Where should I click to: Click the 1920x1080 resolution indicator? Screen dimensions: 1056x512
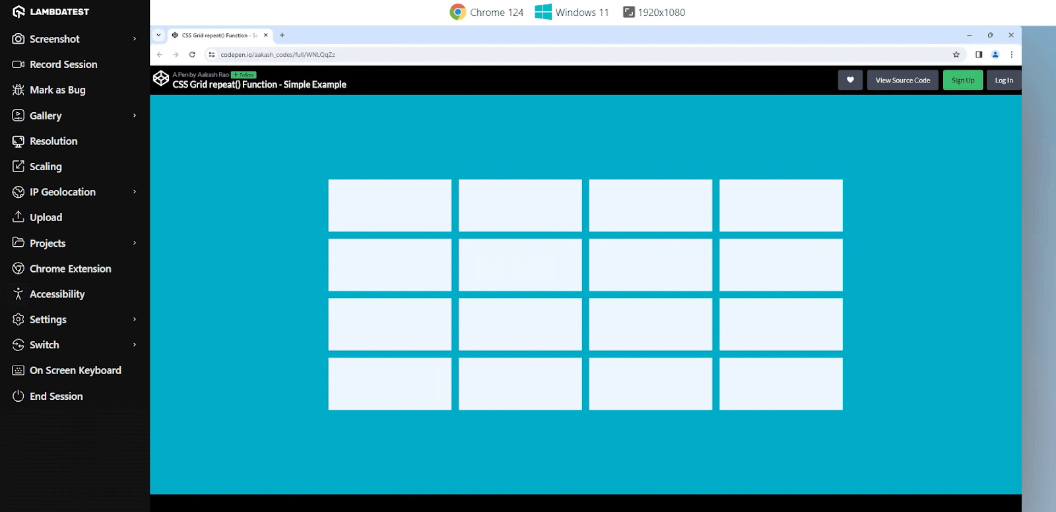(x=654, y=12)
